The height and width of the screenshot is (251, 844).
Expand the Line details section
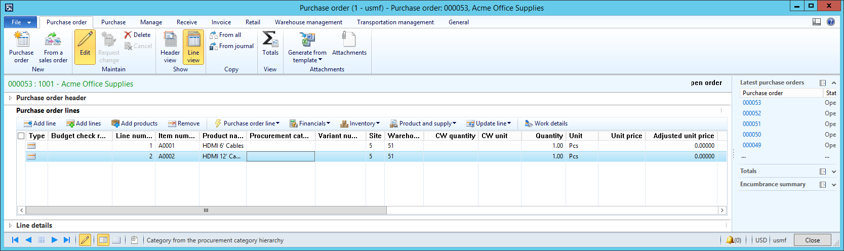click(10, 226)
